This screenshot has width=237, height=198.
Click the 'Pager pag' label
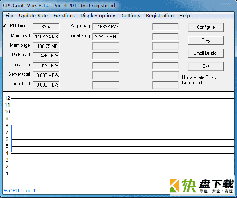(80, 26)
